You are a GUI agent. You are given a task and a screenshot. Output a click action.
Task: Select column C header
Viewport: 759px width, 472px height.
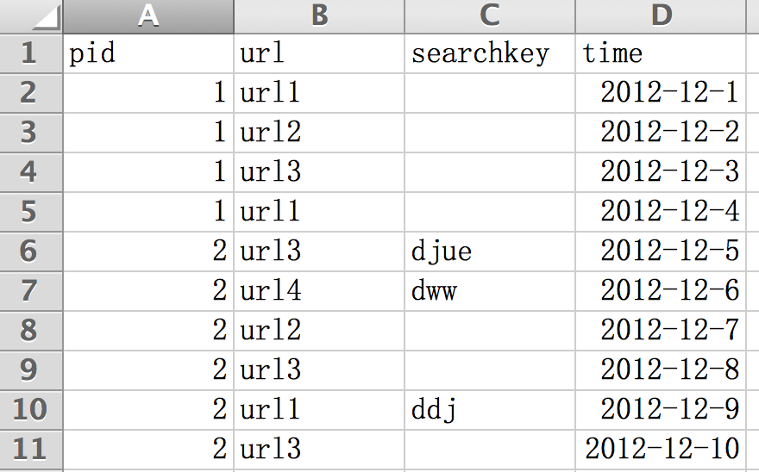tap(490, 16)
